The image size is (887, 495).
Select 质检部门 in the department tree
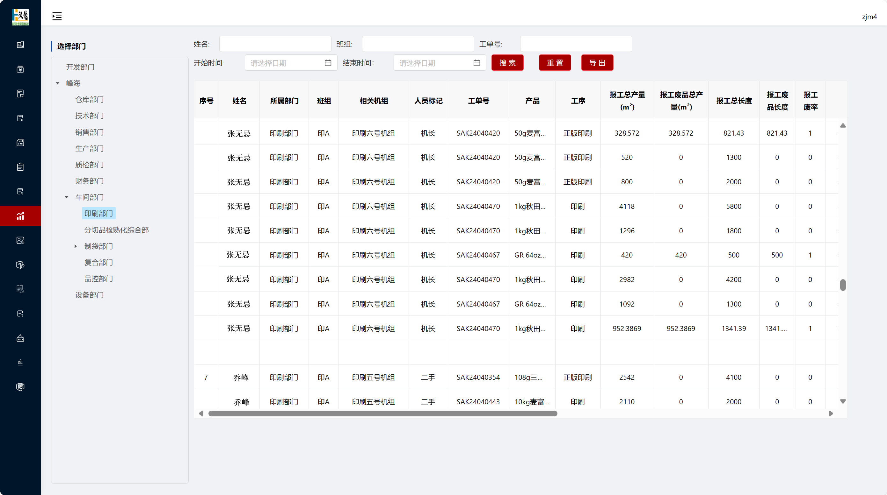point(90,165)
